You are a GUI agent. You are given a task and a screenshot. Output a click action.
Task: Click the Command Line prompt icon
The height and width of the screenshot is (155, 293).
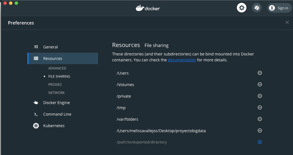pyautogui.click(x=36, y=114)
